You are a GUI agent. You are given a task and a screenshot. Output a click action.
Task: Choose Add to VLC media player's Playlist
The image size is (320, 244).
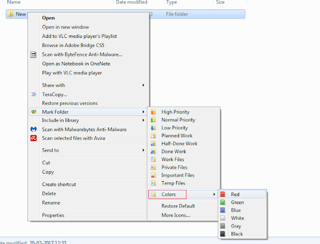[79, 36]
